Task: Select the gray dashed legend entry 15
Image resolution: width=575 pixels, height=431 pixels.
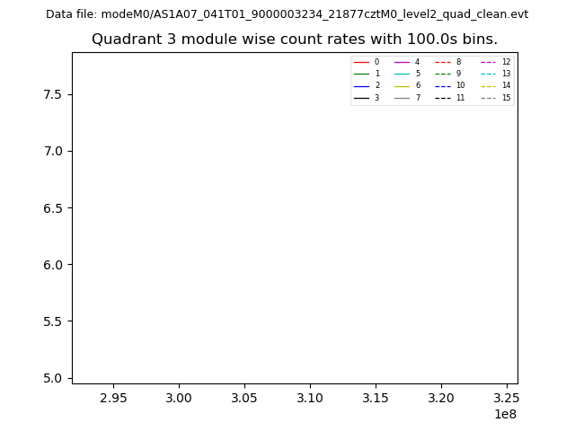Action: 496,98
